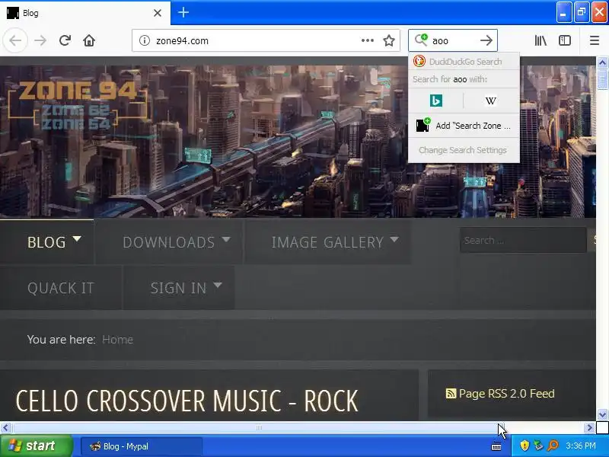Toggle the sidebar panel icon
The image size is (609, 457).
(x=565, y=40)
